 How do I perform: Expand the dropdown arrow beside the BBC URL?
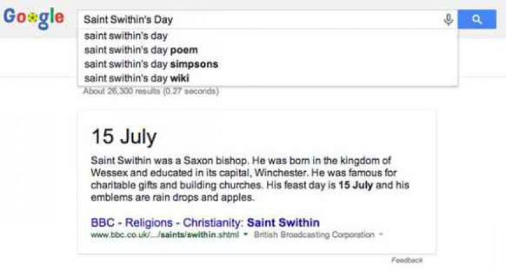pyautogui.click(x=245, y=235)
